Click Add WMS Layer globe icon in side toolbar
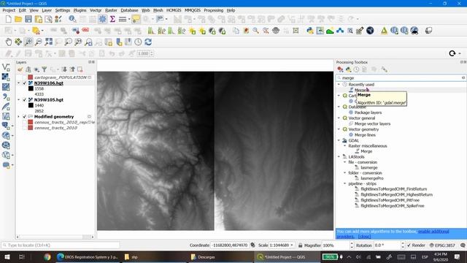 point(6,136)
